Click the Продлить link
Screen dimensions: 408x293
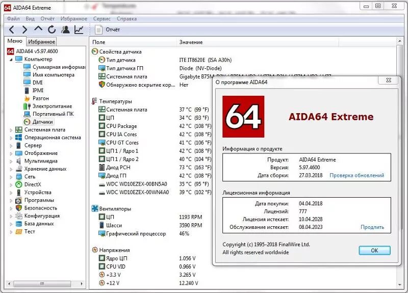pyautogui.click(x=372, y=227)
